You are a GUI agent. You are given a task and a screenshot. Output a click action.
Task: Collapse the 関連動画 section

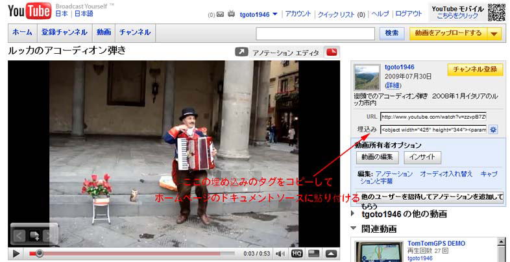354,229
